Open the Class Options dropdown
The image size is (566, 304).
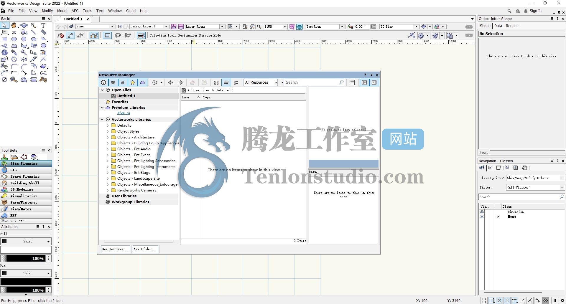tap(535, 178)
